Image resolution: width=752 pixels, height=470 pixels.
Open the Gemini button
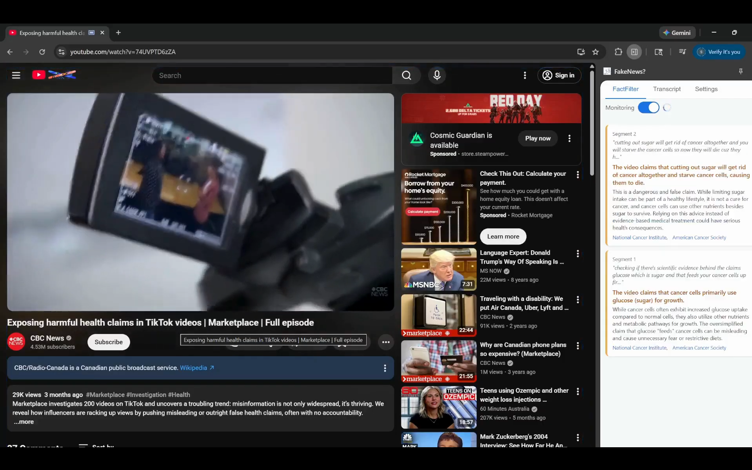click(677, 33)
